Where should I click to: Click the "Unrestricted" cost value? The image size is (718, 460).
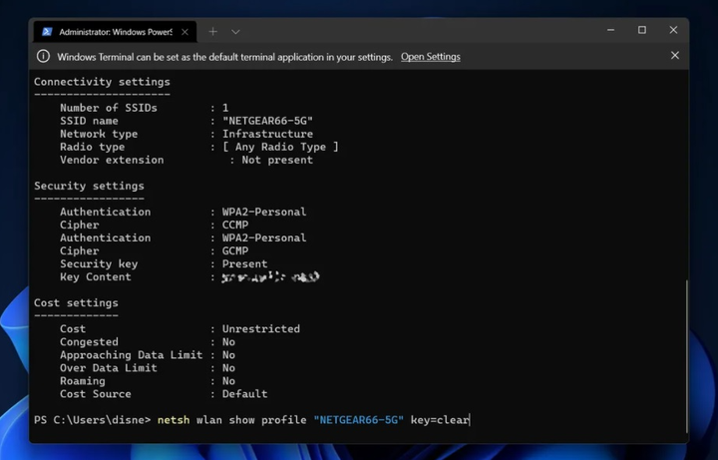tap(260, 328)
